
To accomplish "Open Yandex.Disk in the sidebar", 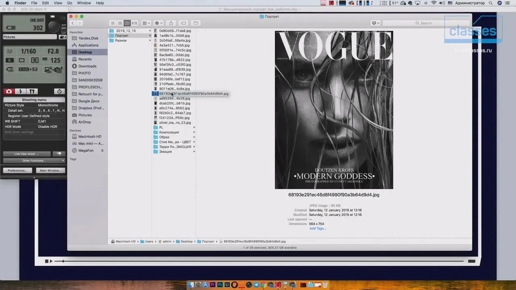I will [88, 38].
